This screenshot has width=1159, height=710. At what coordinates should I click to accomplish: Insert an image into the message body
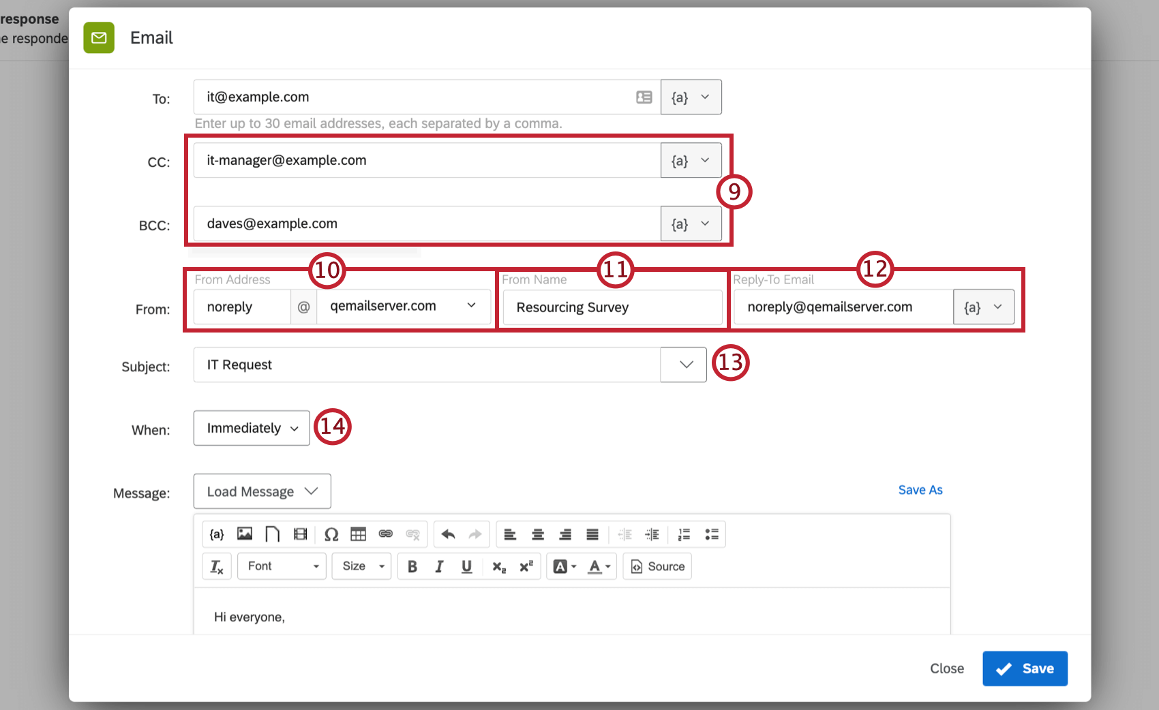(x=244, y=534)
